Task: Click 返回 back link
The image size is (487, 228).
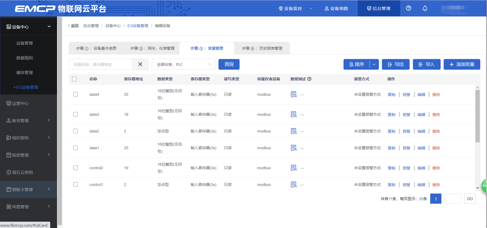Action: point(73,26)
